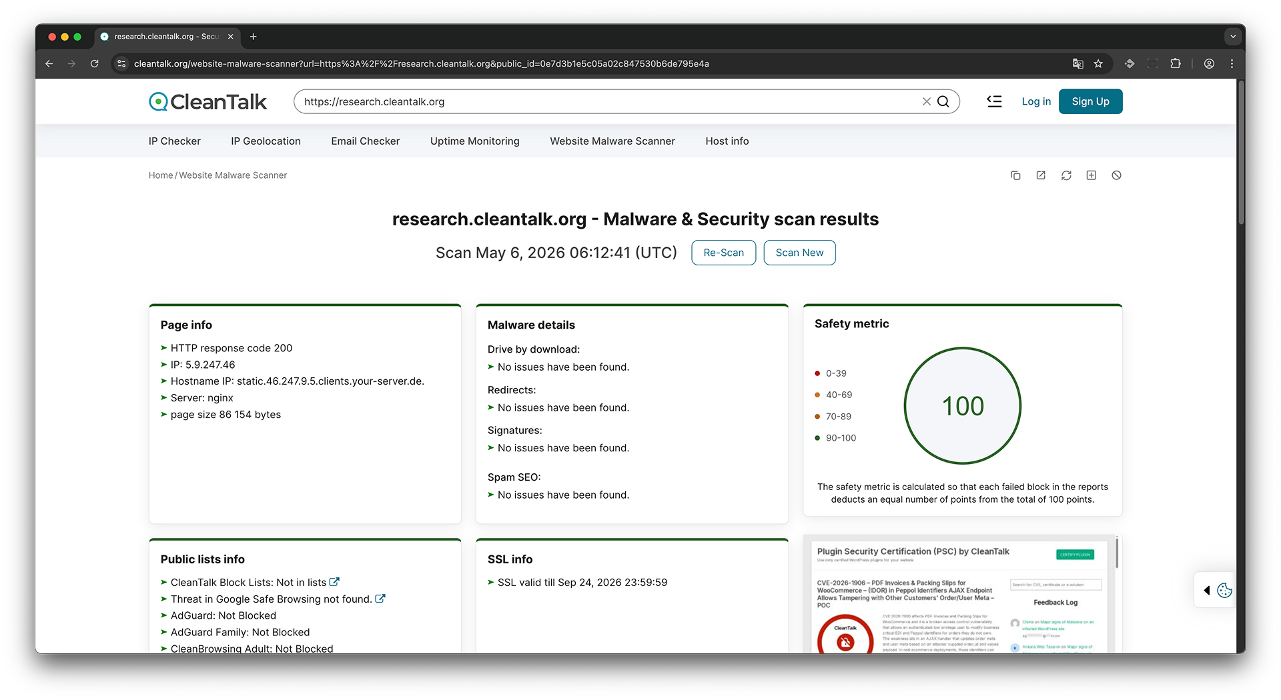The image size is (1281, 700).
Task: Click HTTP response code 200 line
Action: point(232,348)
